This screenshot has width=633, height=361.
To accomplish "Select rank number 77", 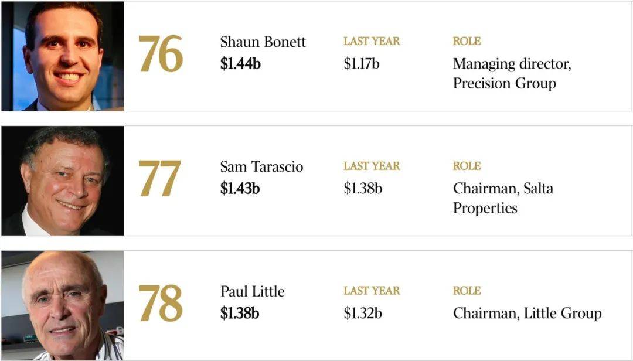I will coord(160,179).
